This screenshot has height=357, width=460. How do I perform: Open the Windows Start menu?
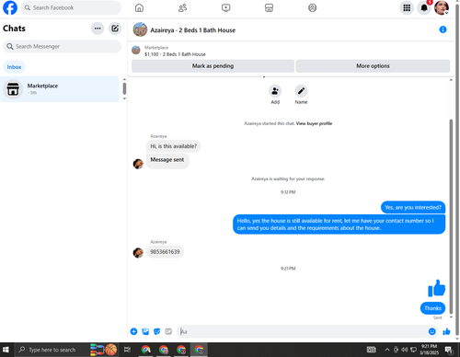tap(6, 350)
